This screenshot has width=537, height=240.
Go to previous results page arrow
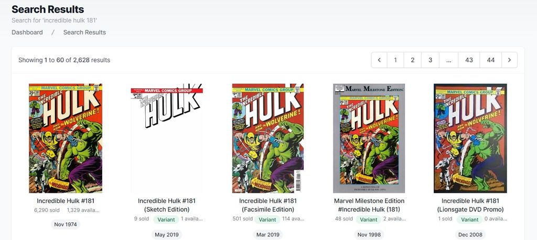pos(379,60)
